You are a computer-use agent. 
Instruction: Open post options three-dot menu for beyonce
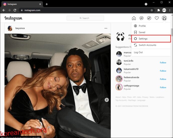[106, 28]
